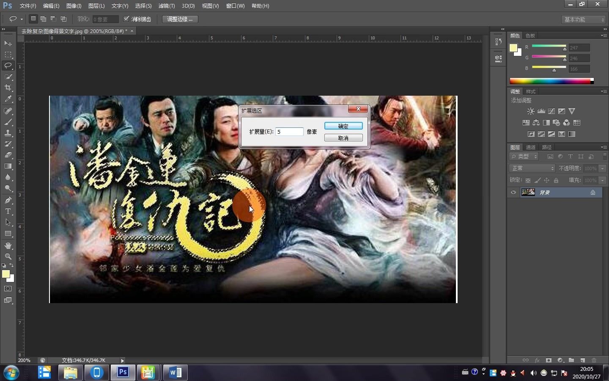Screen dimensions: 609x381
Task: Select the Clone Stamp tool
Action: 8,133
